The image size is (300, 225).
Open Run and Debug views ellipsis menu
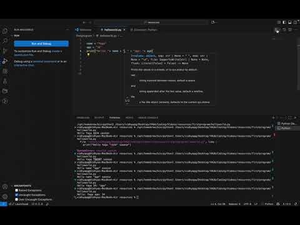(67, 29)
